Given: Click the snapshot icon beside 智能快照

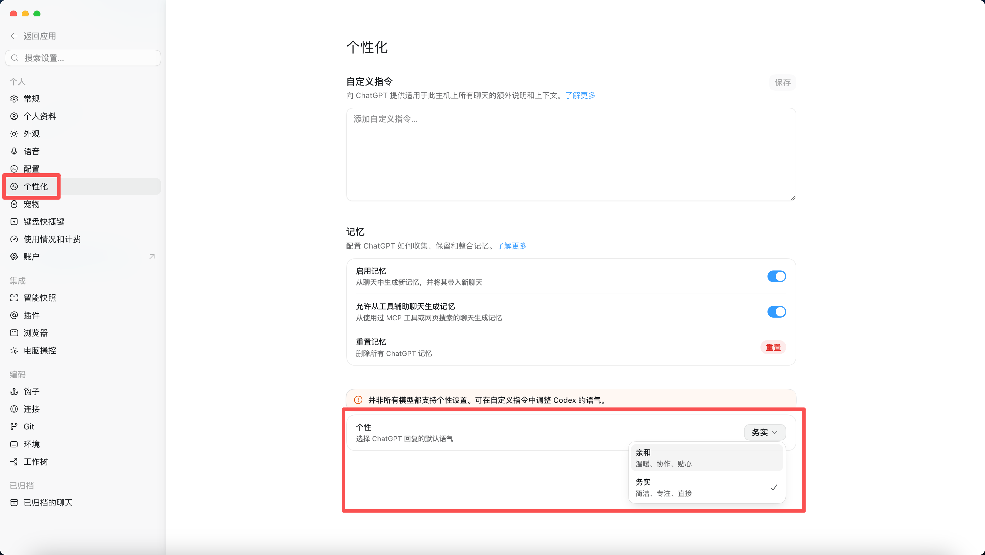Looking at the screenshot, I should (x=14, y=298).
